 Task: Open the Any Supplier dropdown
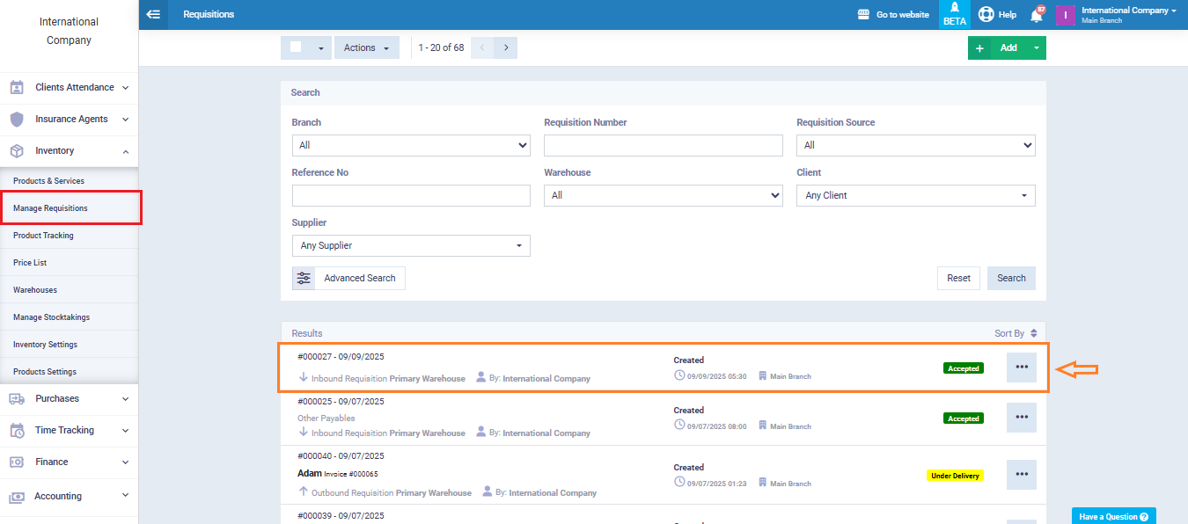click(411, 245)
